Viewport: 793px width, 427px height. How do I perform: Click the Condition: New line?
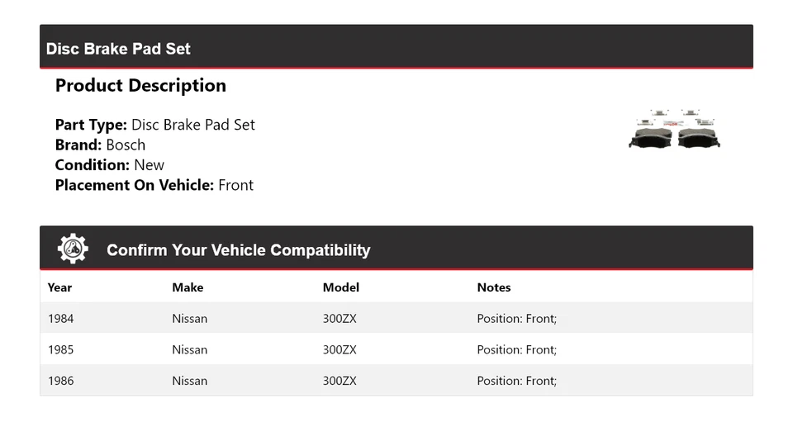tap(109, 164)
